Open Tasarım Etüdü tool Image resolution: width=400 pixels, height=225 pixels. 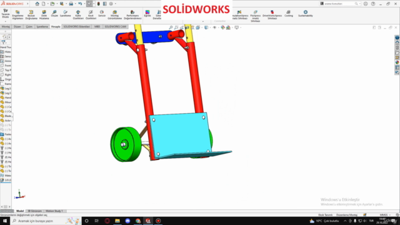point(6,14)
